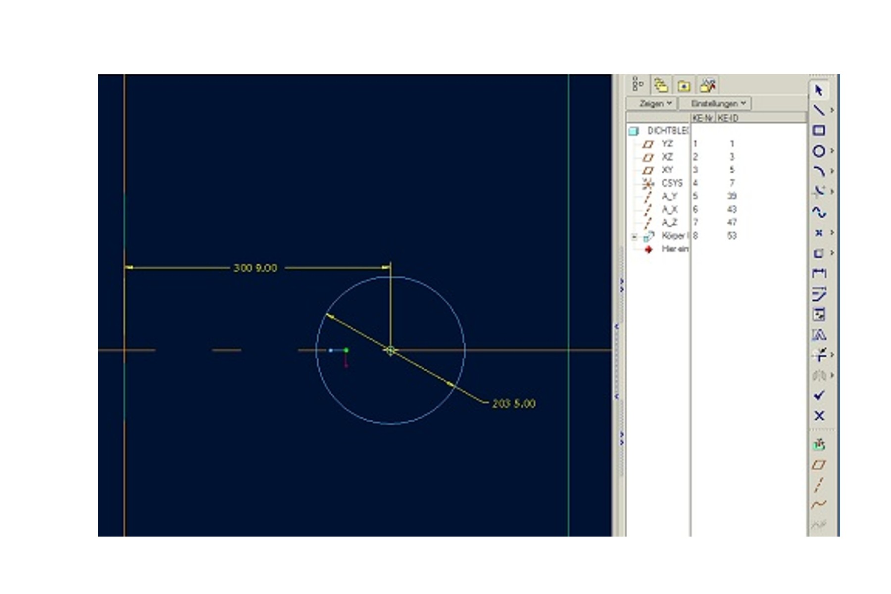Viewport: 891px width, 594px height.
Task: Click the 203 5.00 diameter dimension value
Action: 514,403
